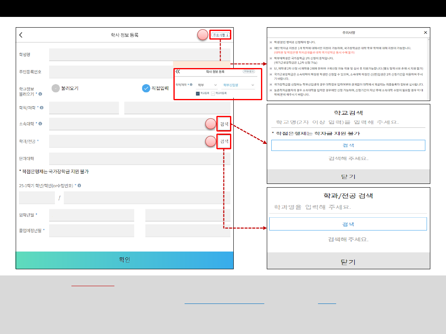Click 검색 button next to 소속대학 field
Viewport: 446px width, 334px height.
click(x=224, y=124)
